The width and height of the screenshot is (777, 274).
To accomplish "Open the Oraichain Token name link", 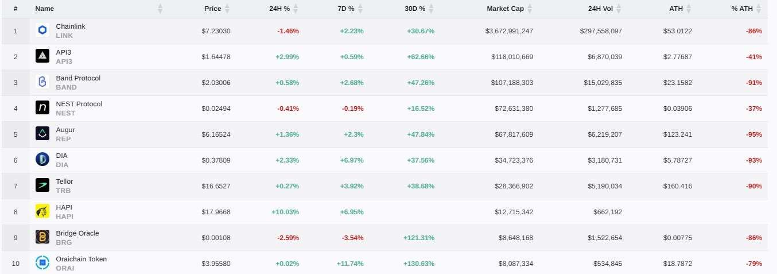I will coord(81,259).
